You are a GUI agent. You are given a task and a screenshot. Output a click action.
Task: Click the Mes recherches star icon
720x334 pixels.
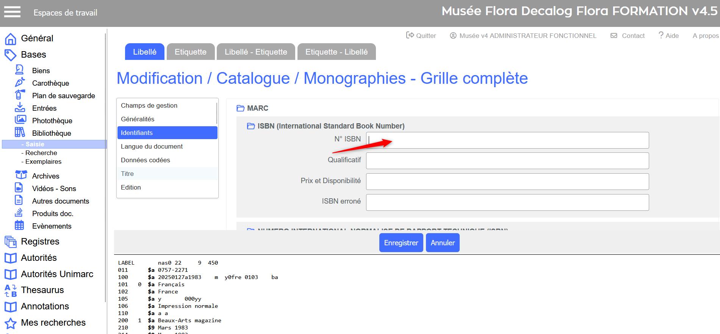click(x=11, y=323)
